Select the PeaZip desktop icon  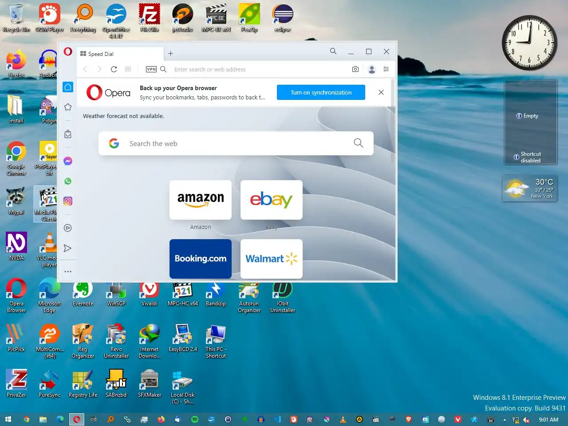click(249, 19)
